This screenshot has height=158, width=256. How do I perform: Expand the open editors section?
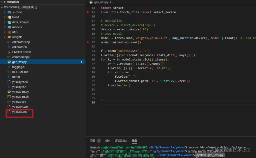tap(2, 2)
